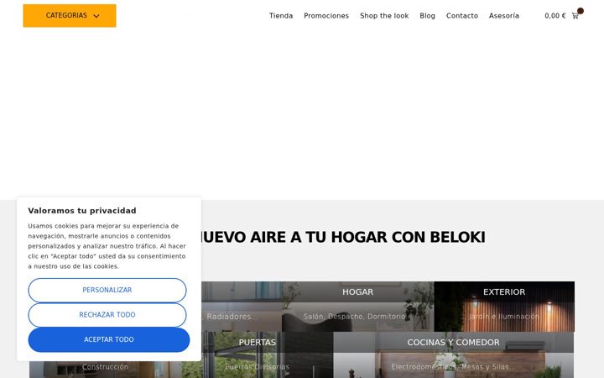604x378 pixels.
Task: Navigate to the Blog
Action: click(427, 16)
